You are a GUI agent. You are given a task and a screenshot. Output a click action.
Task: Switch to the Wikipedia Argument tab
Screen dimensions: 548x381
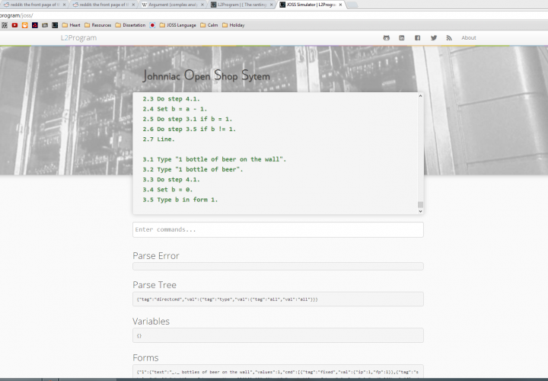tap(171, 5)
